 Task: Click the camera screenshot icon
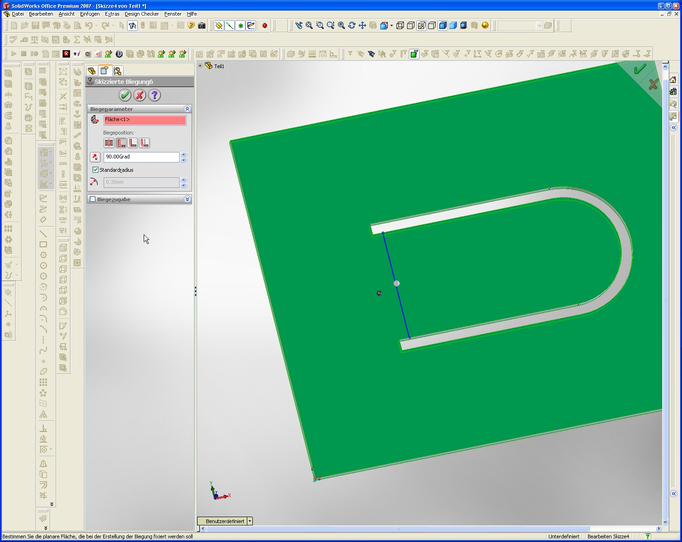202,26
